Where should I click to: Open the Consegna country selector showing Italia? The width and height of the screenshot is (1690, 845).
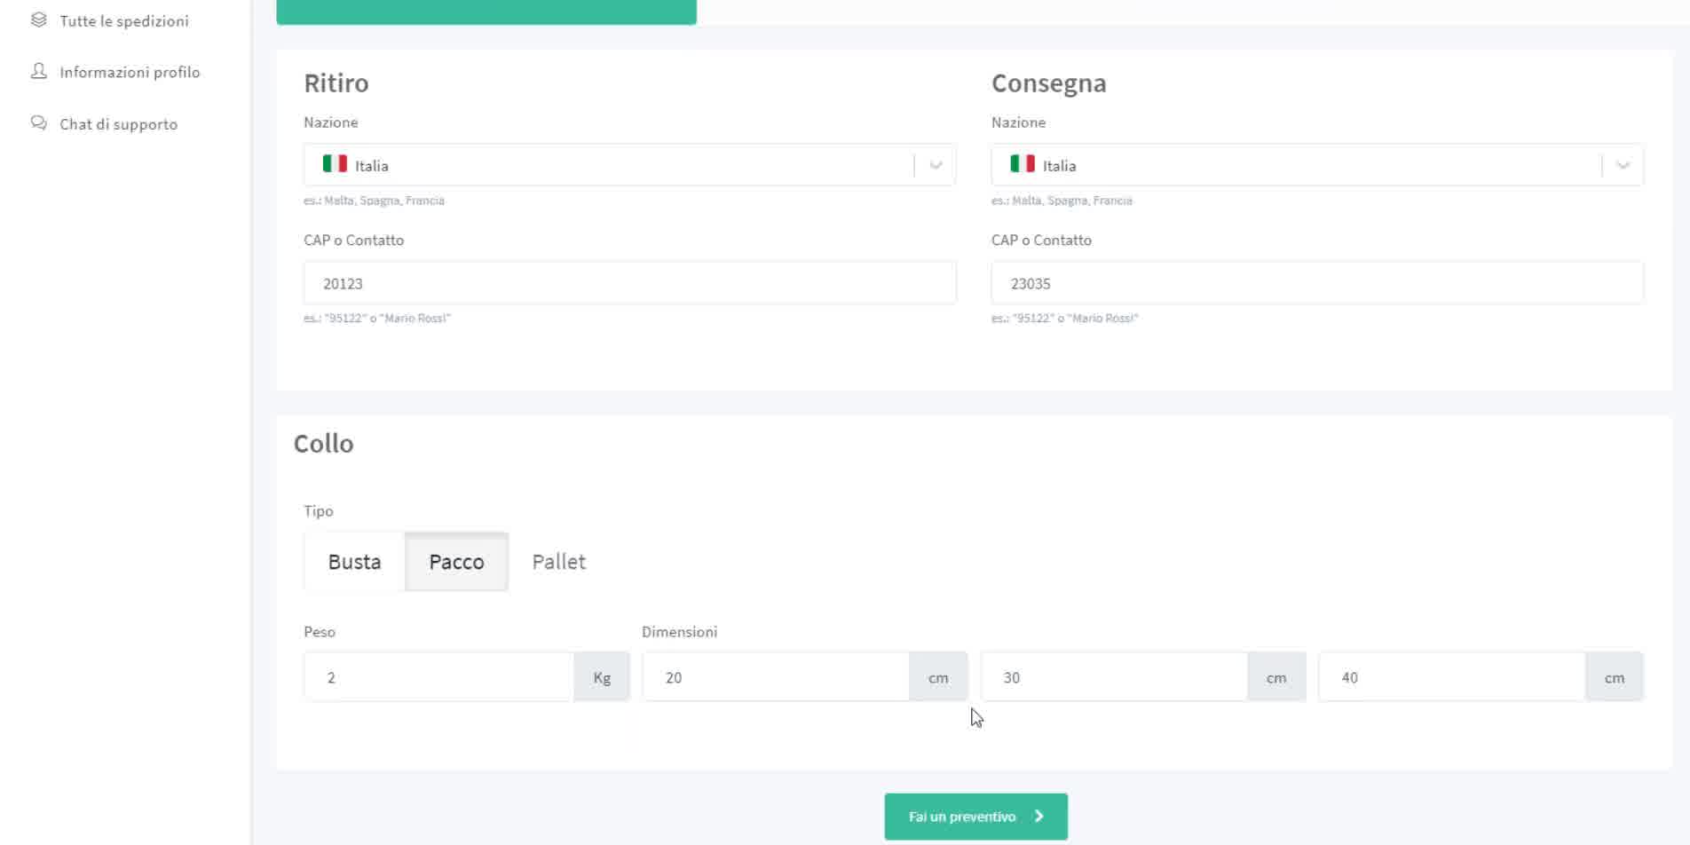point(1317,165)
